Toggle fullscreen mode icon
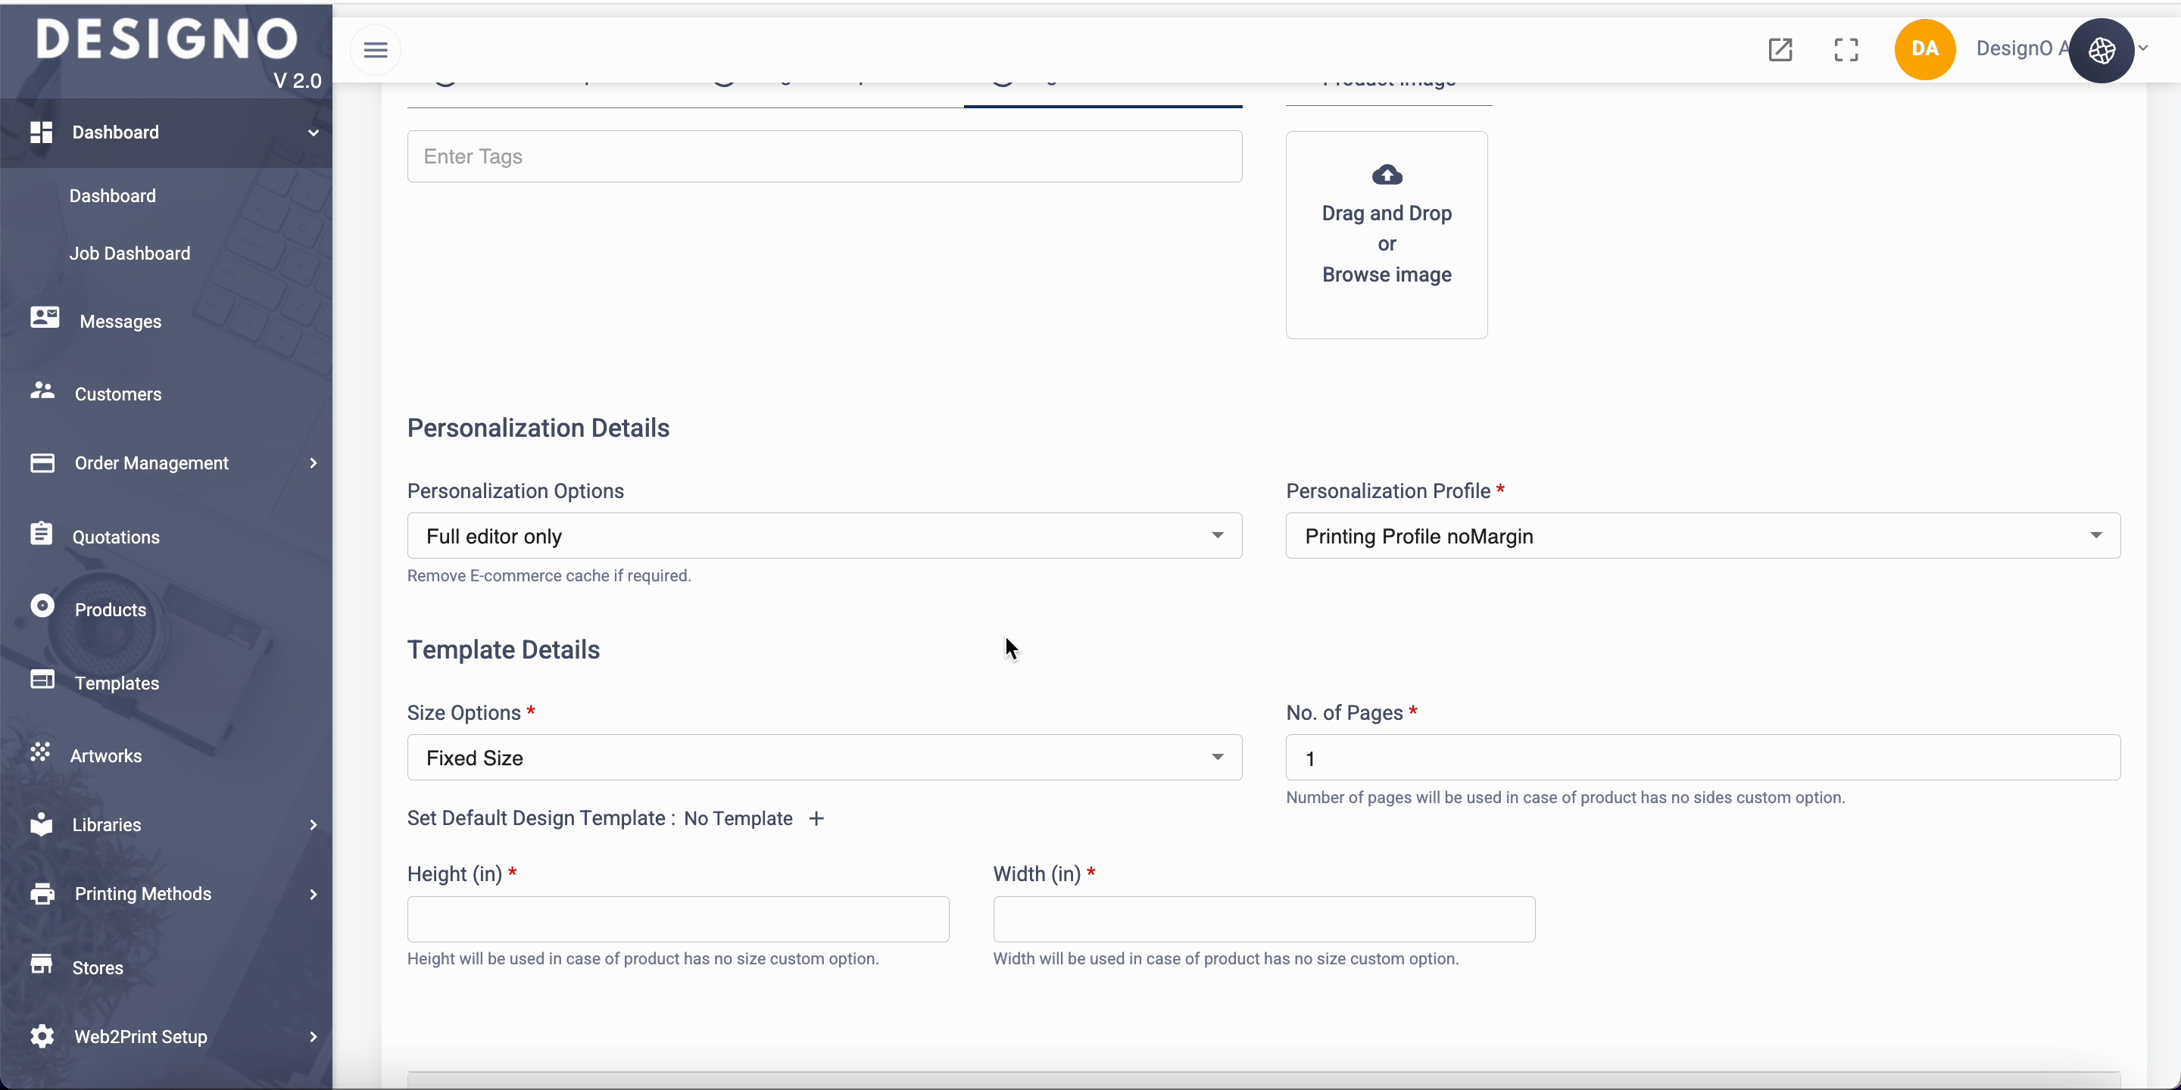 [1846, 50]
